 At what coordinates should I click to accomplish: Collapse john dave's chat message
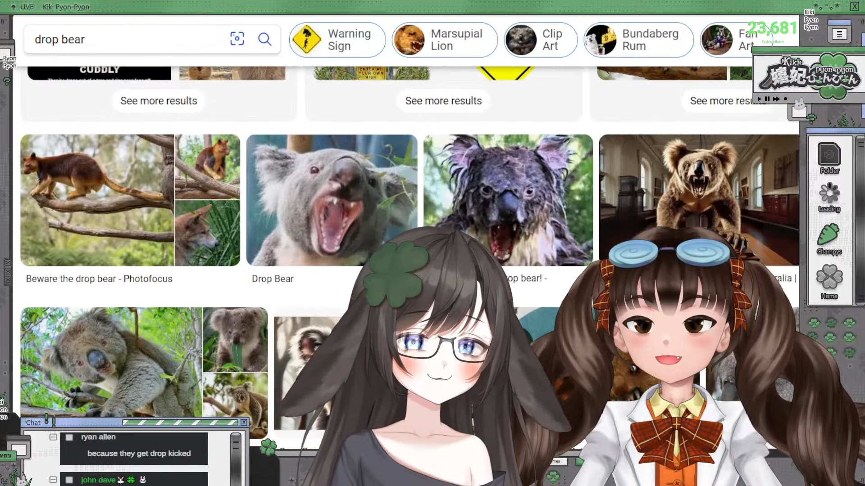point(53,480)
